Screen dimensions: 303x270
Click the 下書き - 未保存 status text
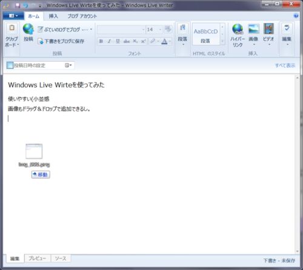coord(279,260)
